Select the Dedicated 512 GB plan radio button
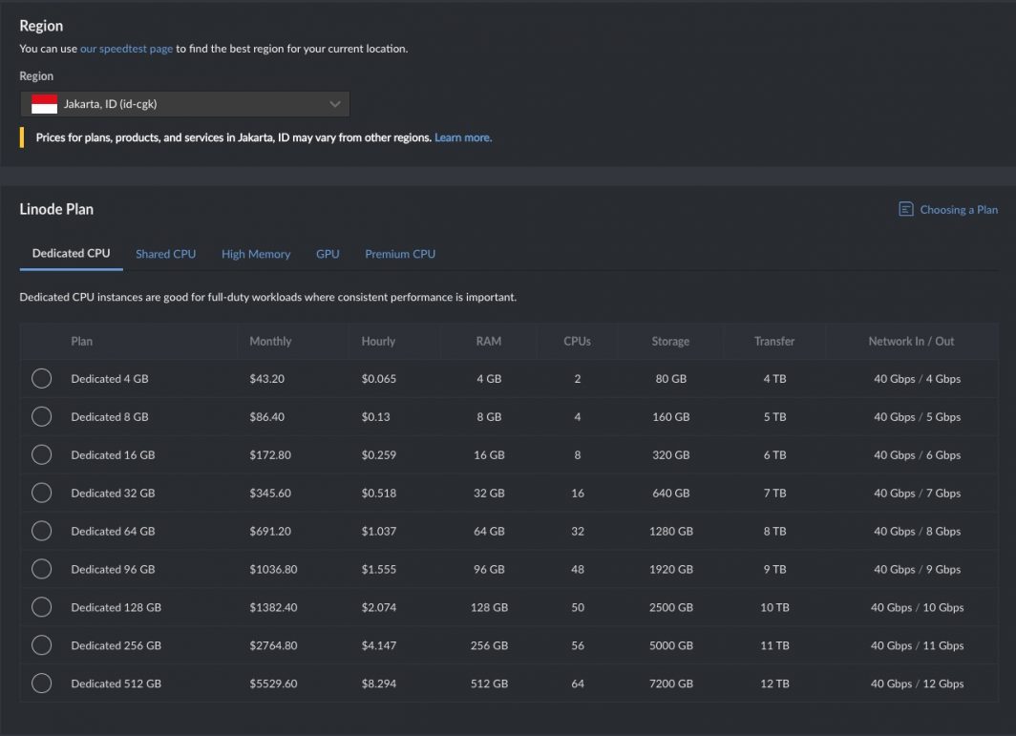 click(x=42, y=683)
